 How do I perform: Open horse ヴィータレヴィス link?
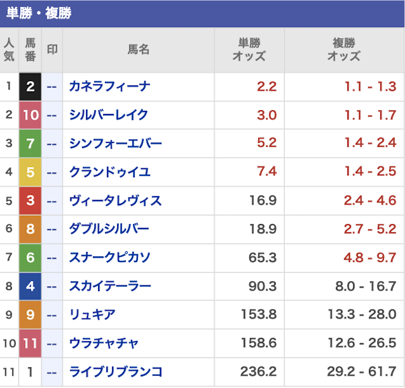pos(115,201)
